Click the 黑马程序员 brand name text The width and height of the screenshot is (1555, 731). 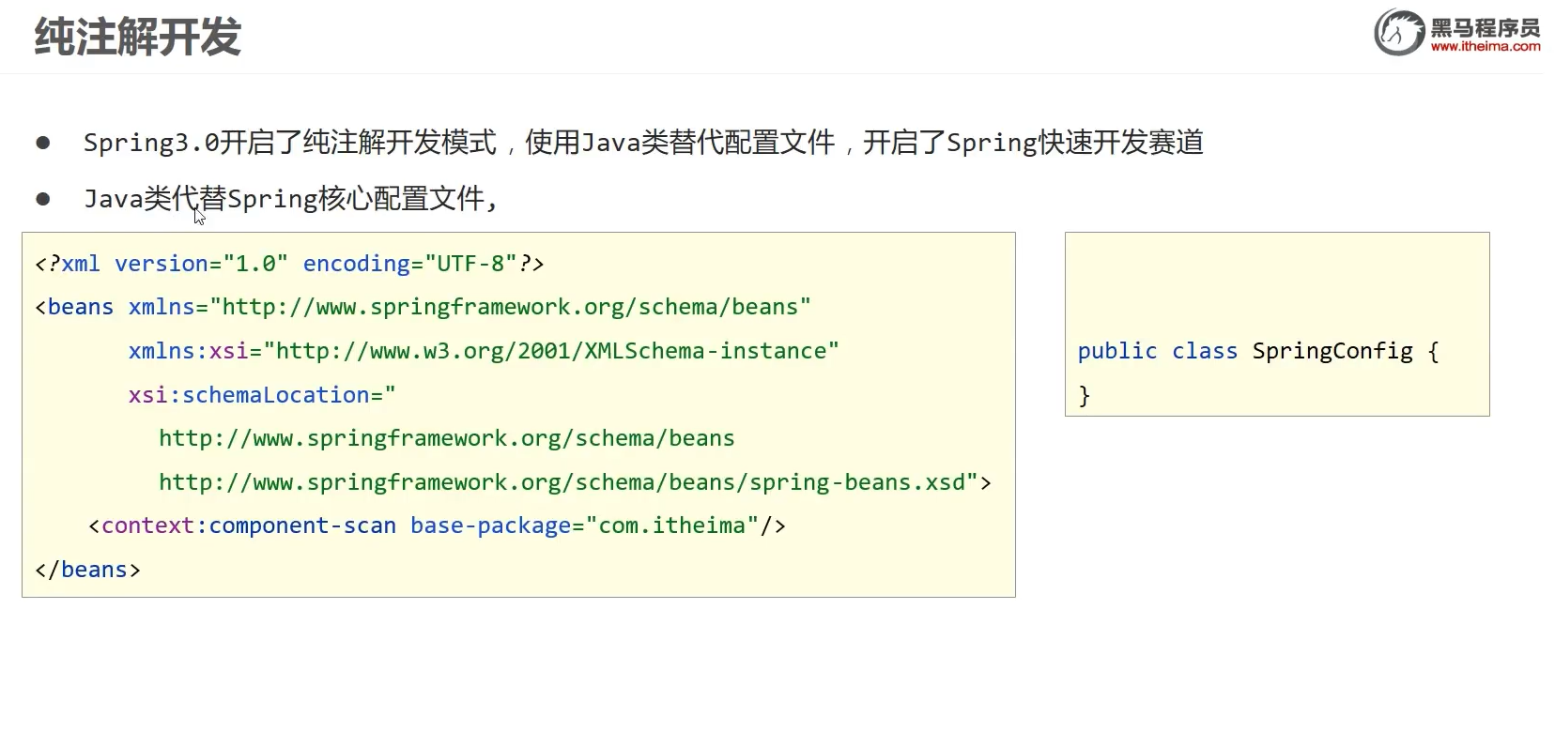[1485, 27]
